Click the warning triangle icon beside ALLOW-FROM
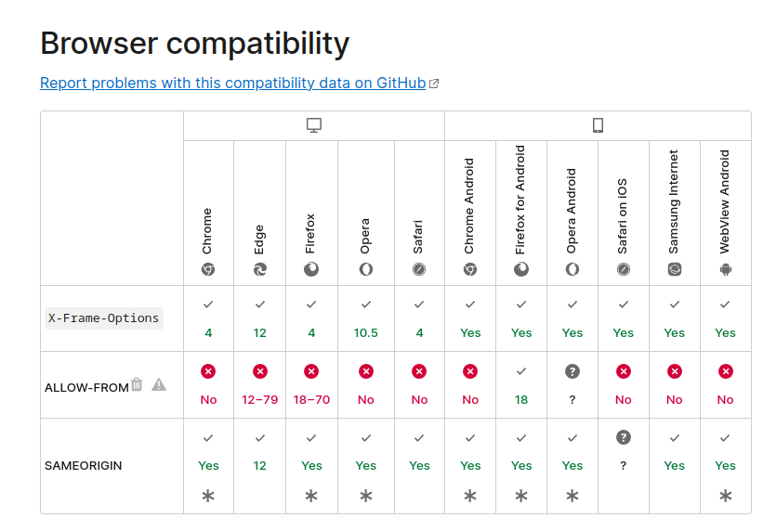 click(159, 385)
